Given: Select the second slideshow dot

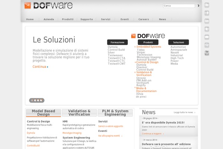Looking at the screenshot, I should coord(35,100).
